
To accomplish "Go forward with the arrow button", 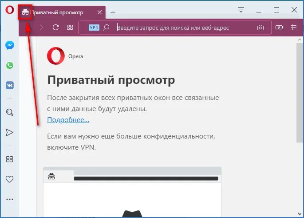I will [x=41, y=28].
